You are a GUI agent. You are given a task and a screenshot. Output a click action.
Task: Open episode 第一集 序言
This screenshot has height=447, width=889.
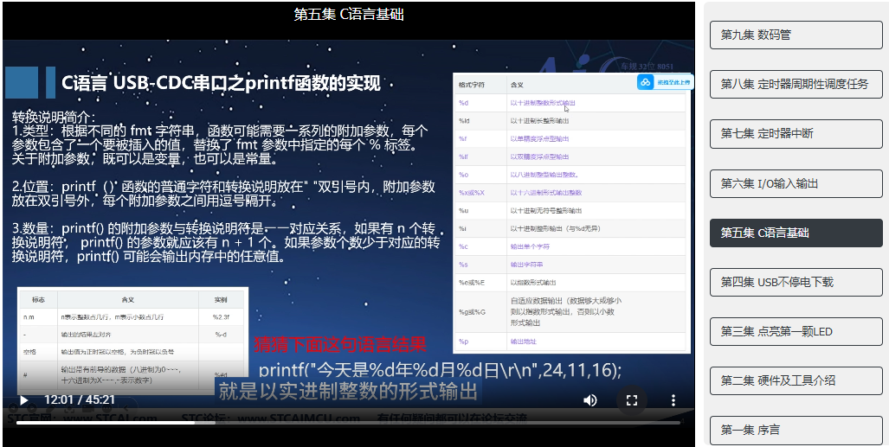point(796,430)
